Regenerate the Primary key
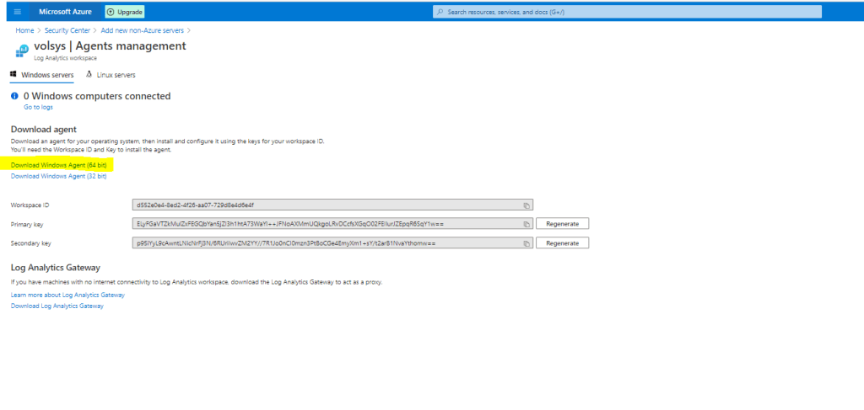The image size is (864, 410). [563, 224]
